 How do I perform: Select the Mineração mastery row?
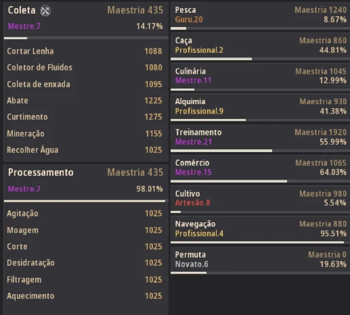[85, 134]
